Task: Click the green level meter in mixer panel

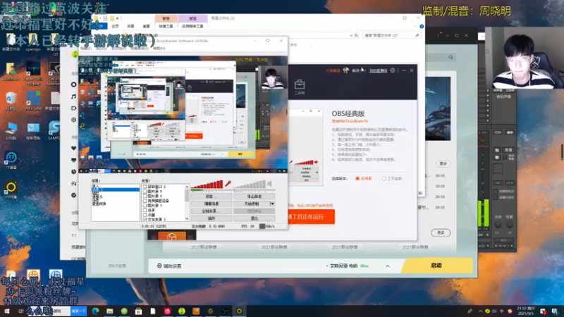Action: click(x=483, y=213)
